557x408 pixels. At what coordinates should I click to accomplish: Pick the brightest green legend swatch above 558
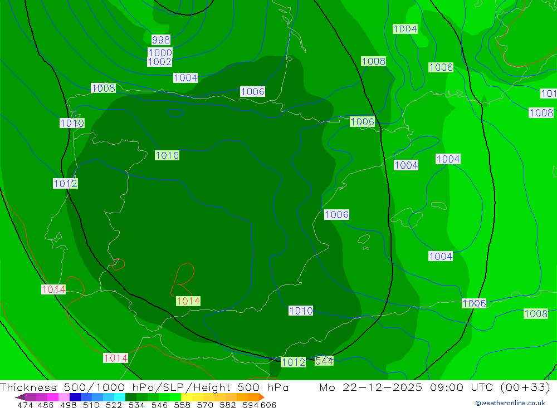coord(175,397)
